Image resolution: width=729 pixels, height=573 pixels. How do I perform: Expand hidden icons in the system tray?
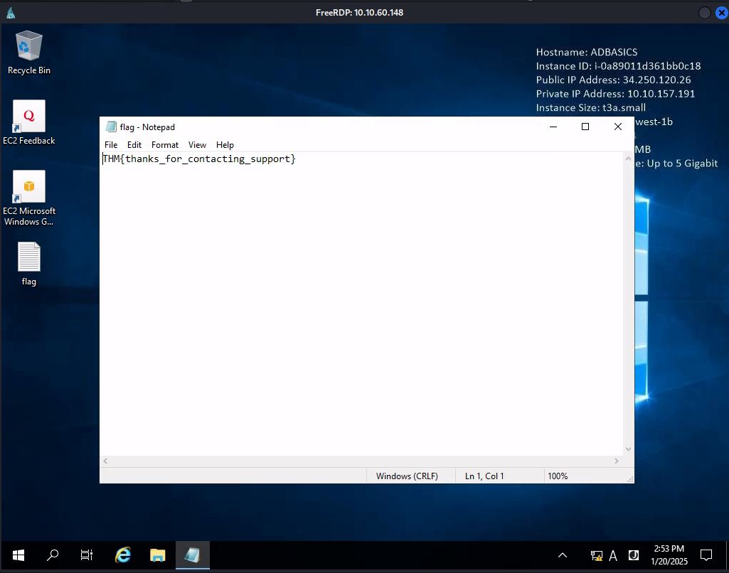562,555
